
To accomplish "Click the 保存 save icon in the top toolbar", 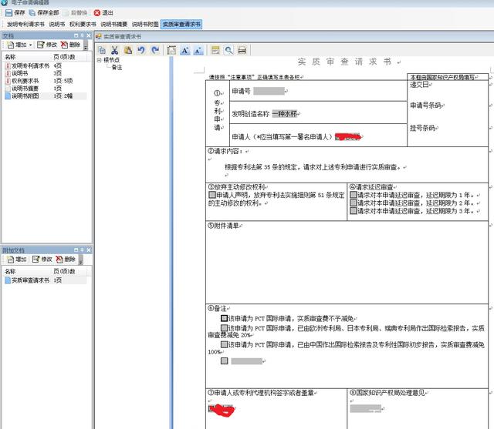I will 8,13.
